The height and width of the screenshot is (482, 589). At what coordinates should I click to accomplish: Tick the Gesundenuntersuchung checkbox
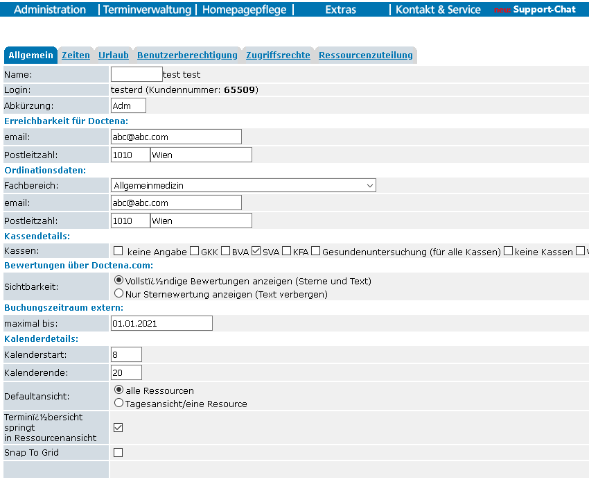(315, 252)
